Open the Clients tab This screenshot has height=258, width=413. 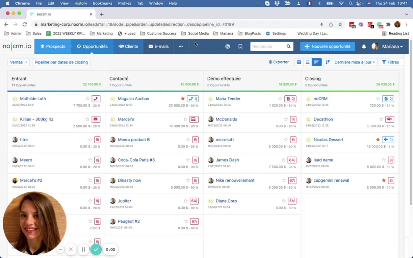click(128, 46)
